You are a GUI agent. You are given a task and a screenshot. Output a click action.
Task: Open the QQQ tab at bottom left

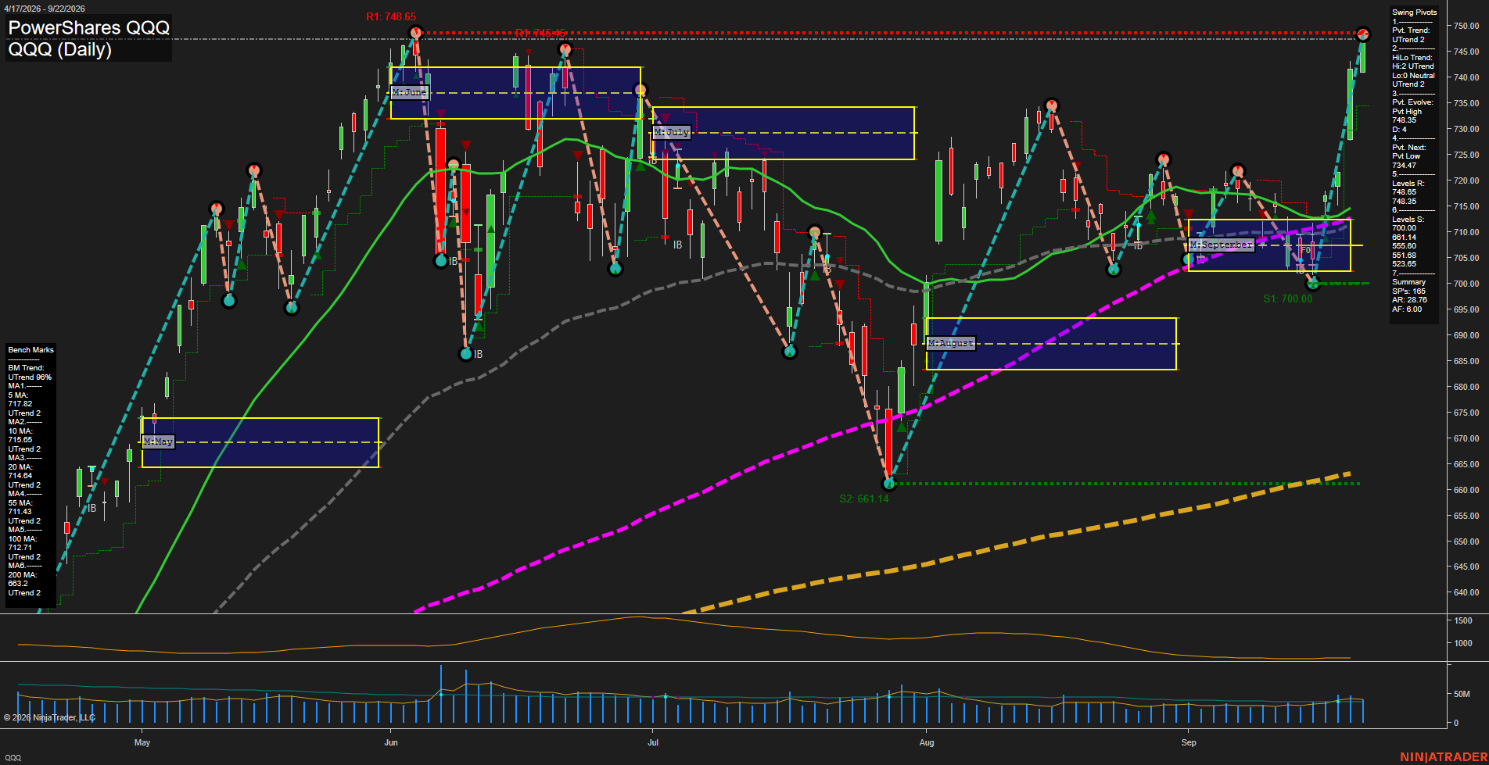(13, 757)
